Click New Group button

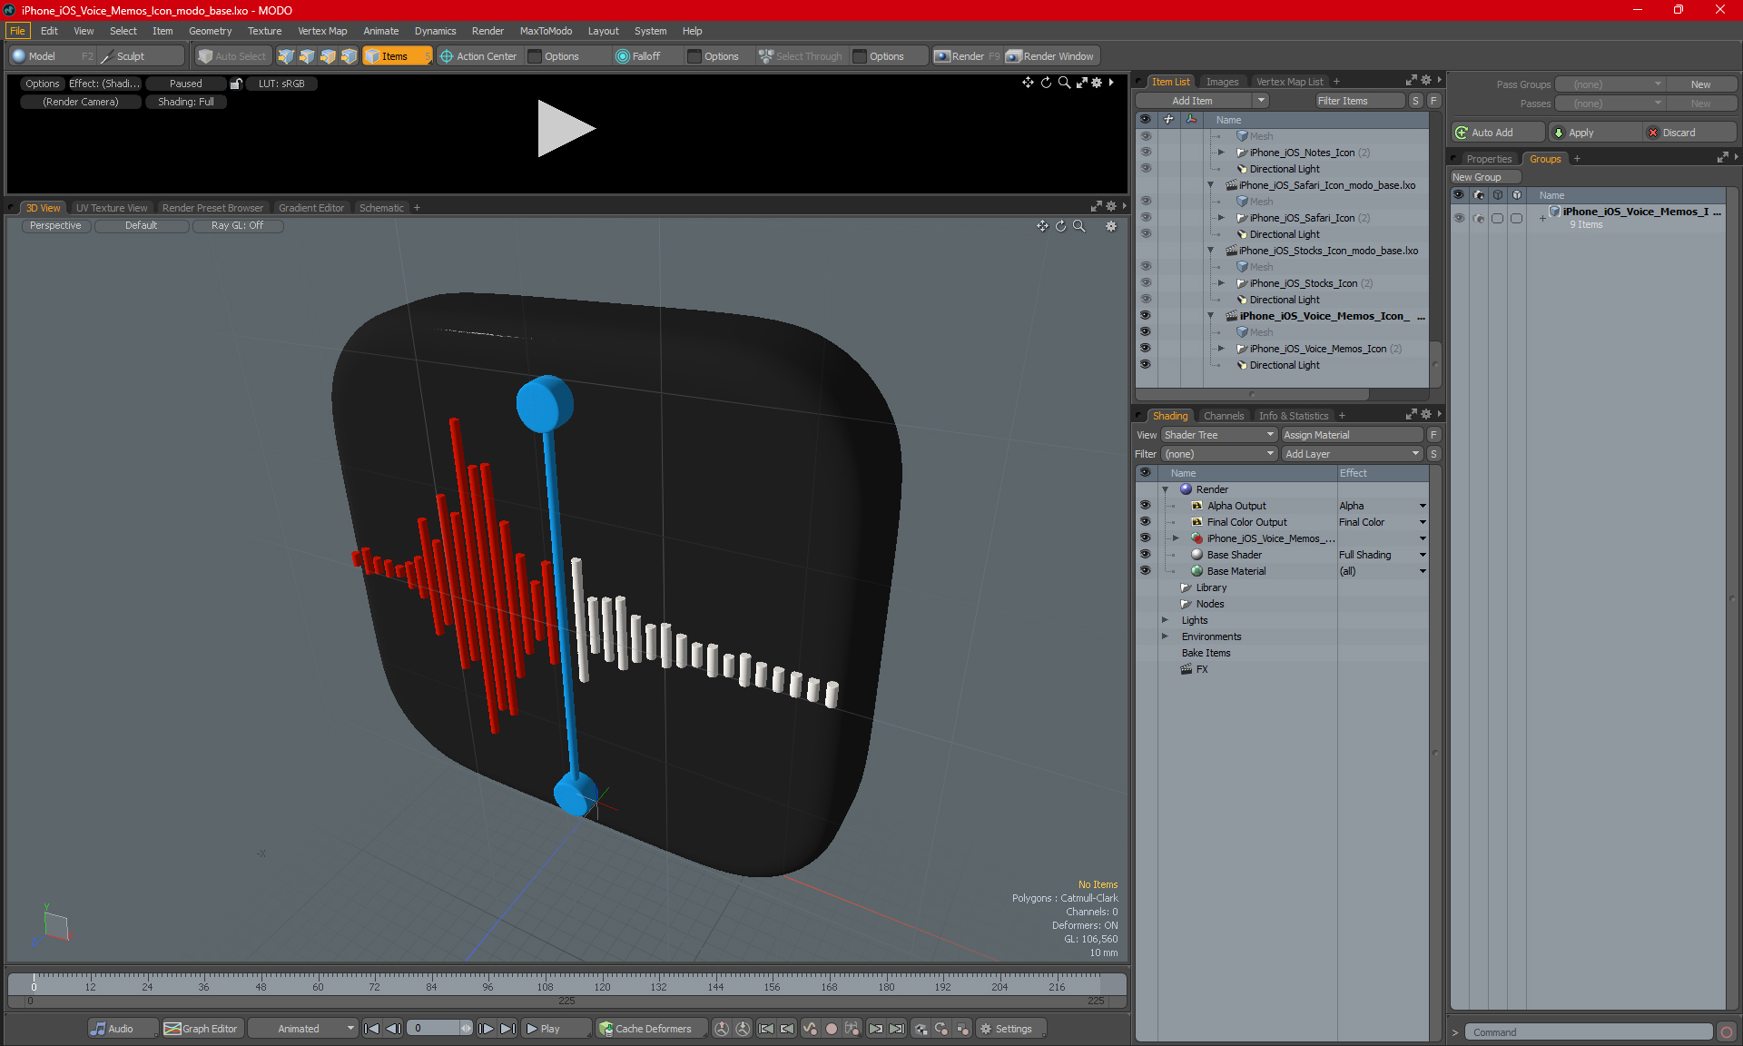(x=1484, y=177)
